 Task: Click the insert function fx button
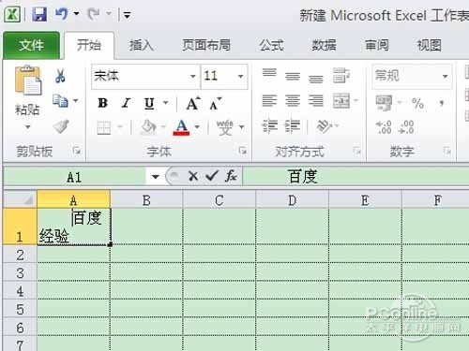click(x=231, y=177)
